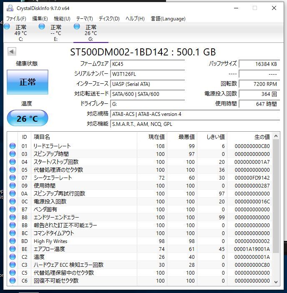This screenshot has width=287, height=293.
Task: Click status orb for row 05 代替処理済のセクタ数
Action: (13, 170)
